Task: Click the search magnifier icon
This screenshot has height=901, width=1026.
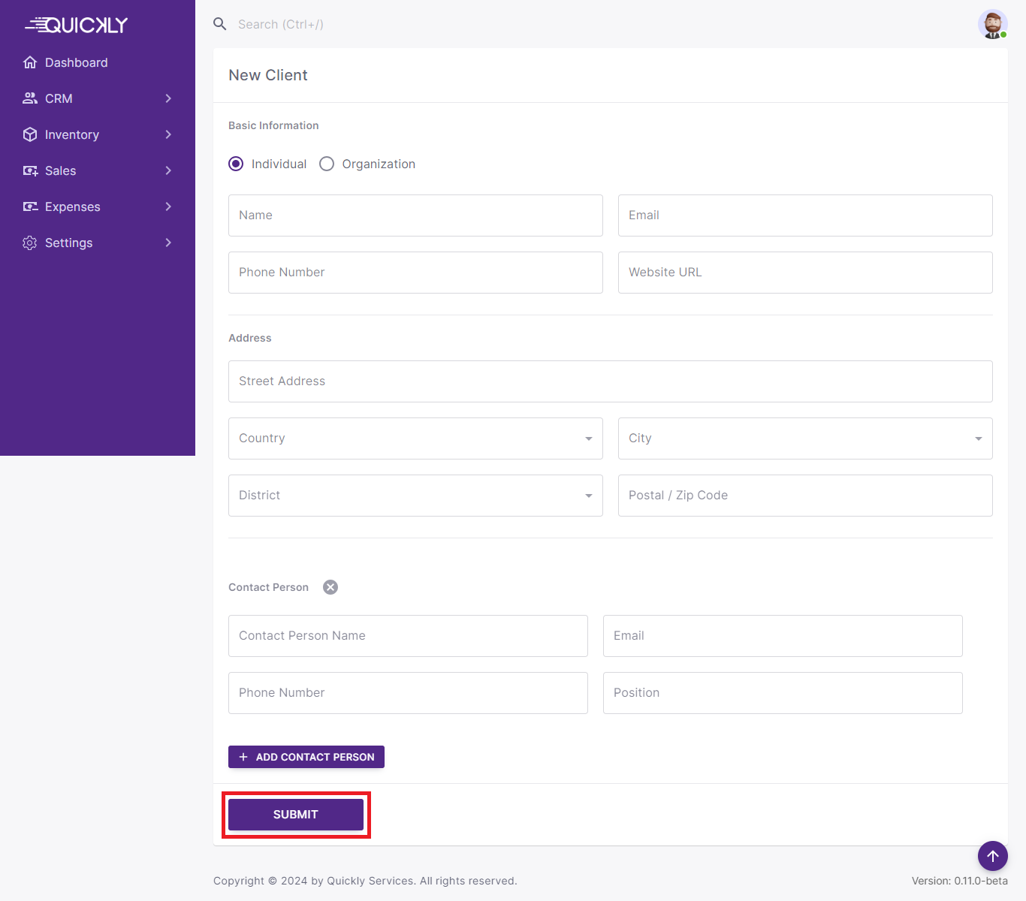Action: (220, 24)
